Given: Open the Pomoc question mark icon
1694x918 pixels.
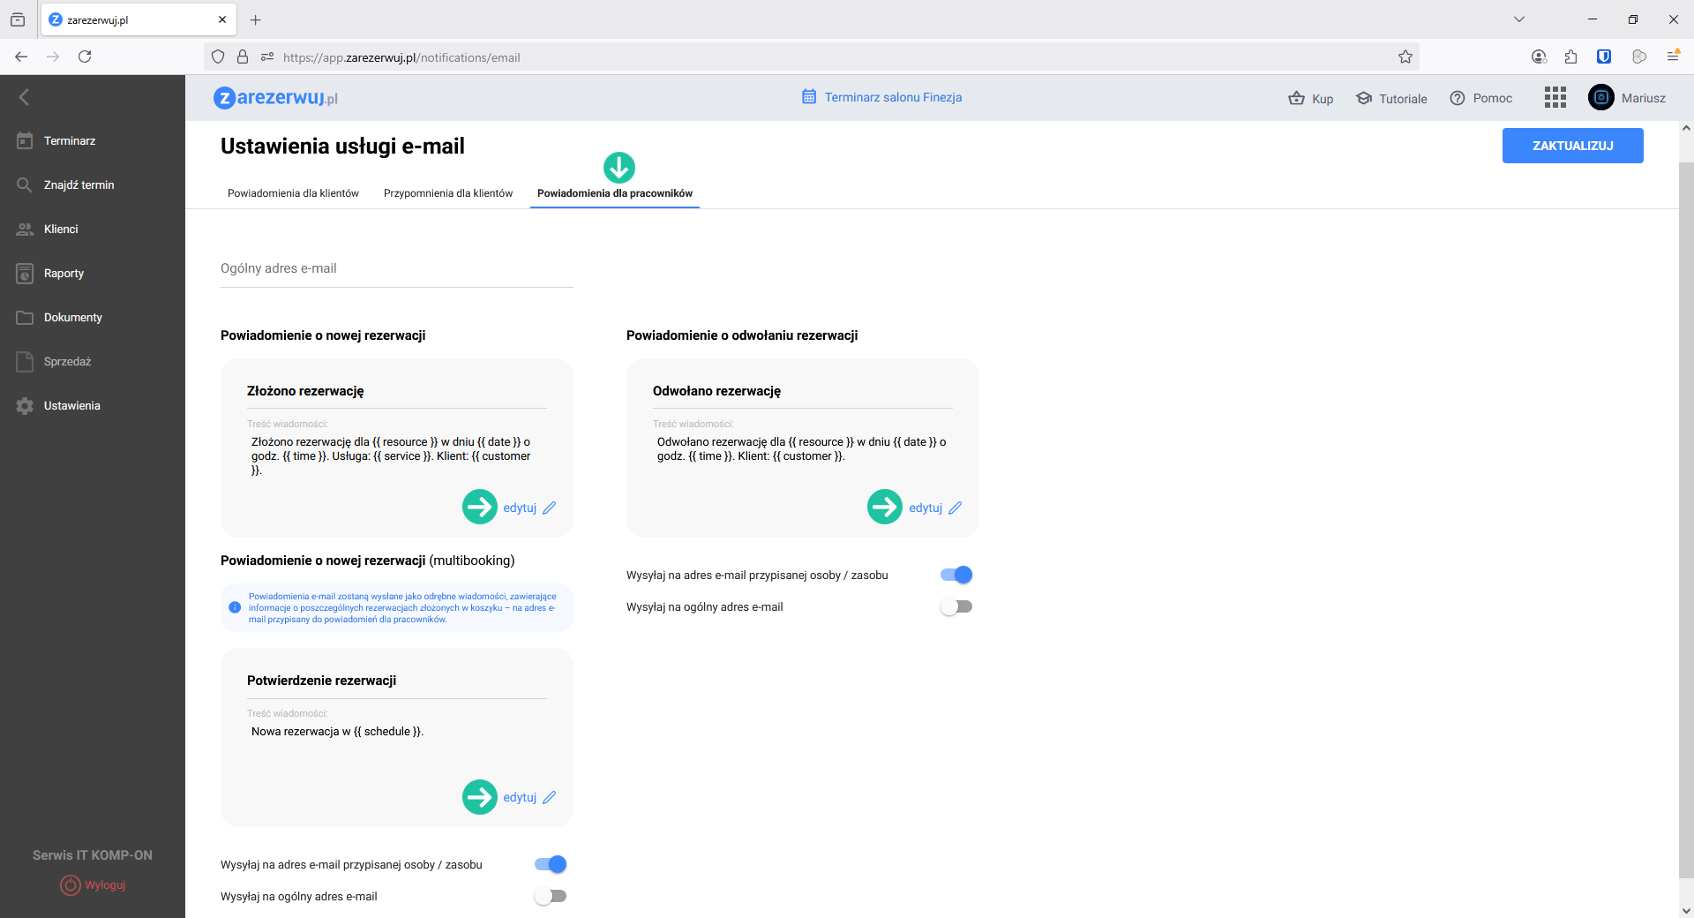Looking at the screenshot, I should (x=1458, y=98).
